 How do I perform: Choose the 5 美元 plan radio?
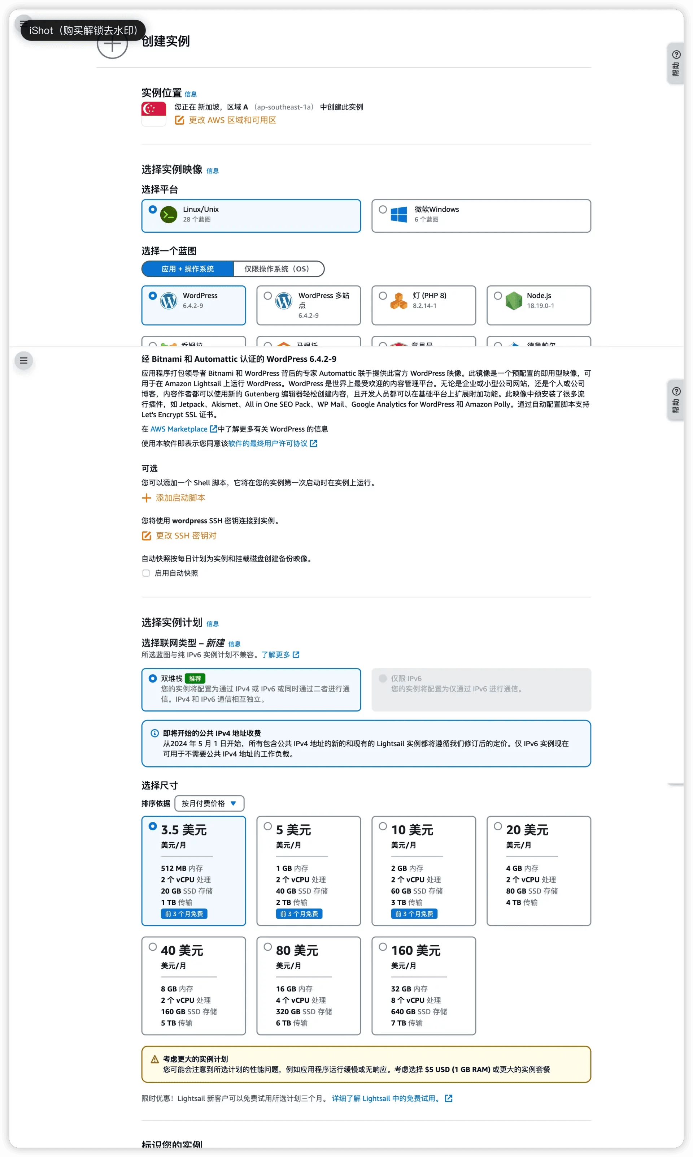[x=267, y=826]
